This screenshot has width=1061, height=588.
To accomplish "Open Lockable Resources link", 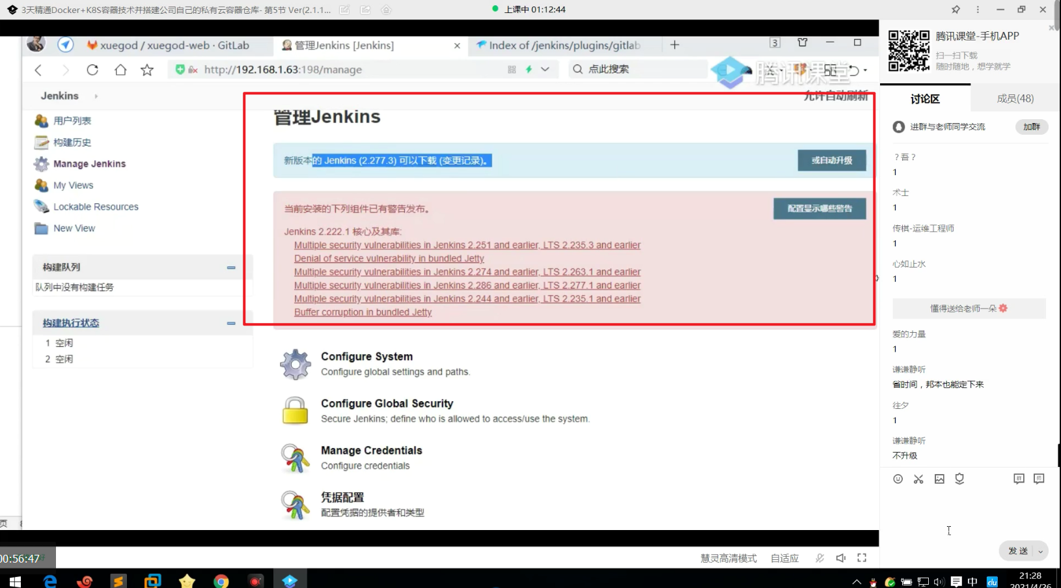I will (x=96, y=206).
